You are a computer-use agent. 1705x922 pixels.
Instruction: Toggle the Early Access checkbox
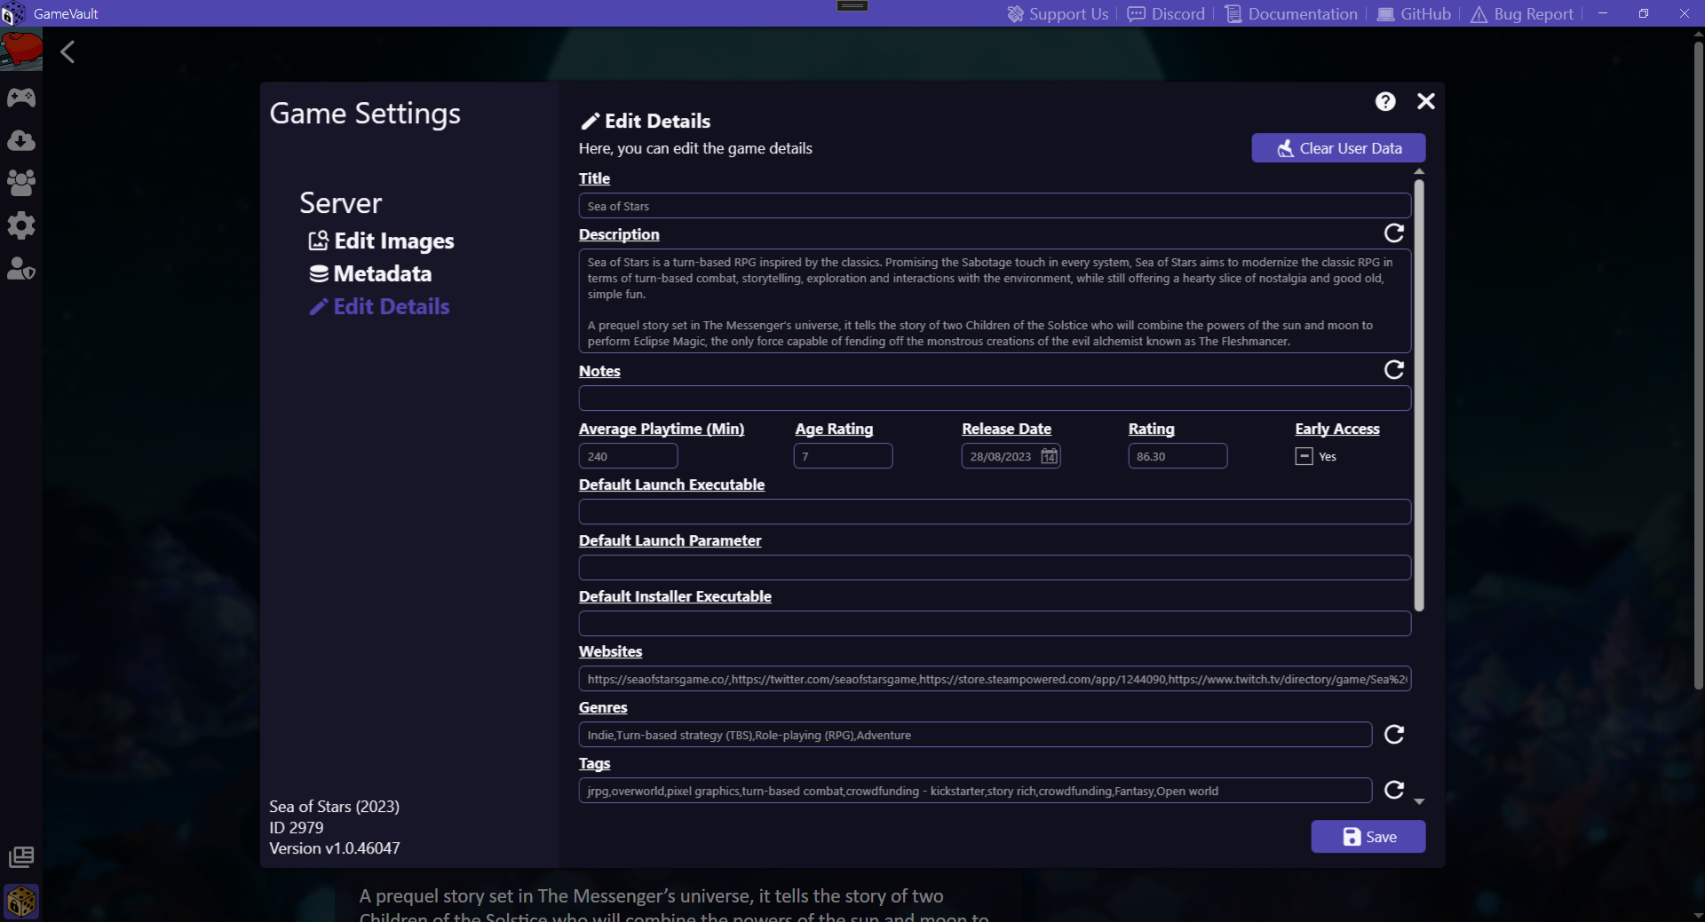click(1304, 456)
